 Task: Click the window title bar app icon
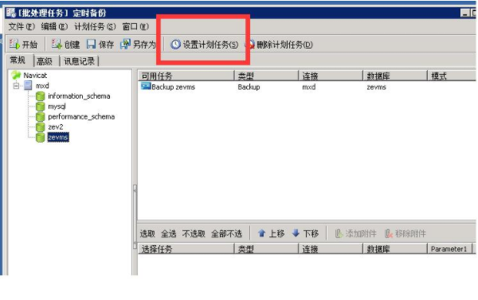pyautogui.click(x=11, y=13)
